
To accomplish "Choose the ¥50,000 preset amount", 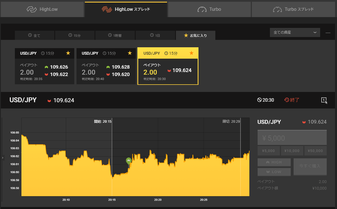I will click(315, 151).
